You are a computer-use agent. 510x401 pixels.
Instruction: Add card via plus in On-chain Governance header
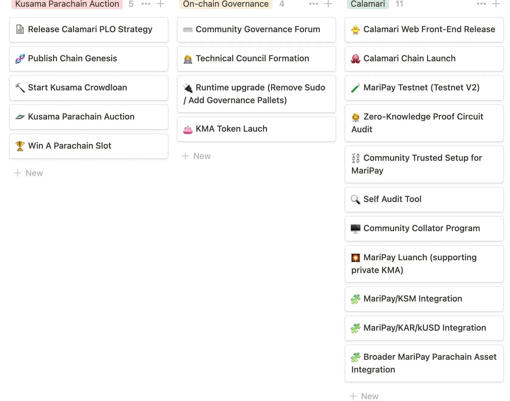click(328, 4)
